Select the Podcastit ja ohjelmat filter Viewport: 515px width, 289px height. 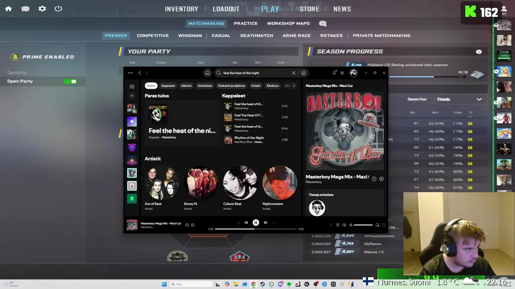[231, 85]
